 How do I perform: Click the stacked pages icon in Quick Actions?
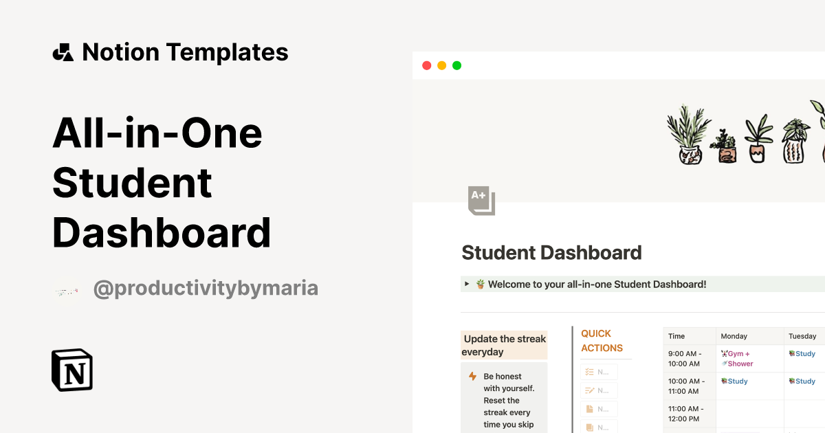pyautogui.click(x=588, y=425)
